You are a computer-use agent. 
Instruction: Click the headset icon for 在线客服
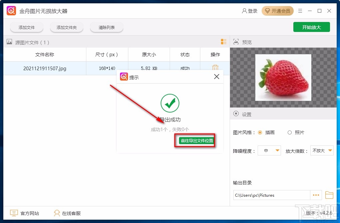pyautogui.click(x=57, y=213)
